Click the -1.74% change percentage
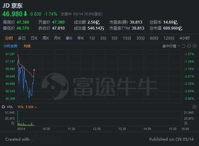Viewport: 199px width, 146px height. [x=50, y=14]
